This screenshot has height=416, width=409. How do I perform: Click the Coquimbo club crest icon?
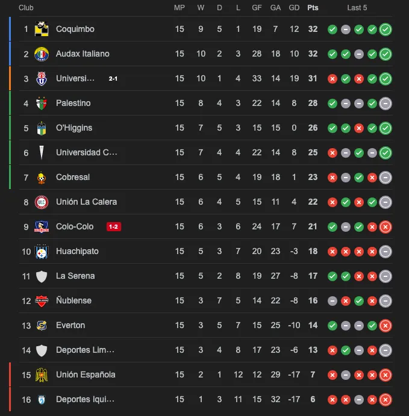[x=42, y=29]
